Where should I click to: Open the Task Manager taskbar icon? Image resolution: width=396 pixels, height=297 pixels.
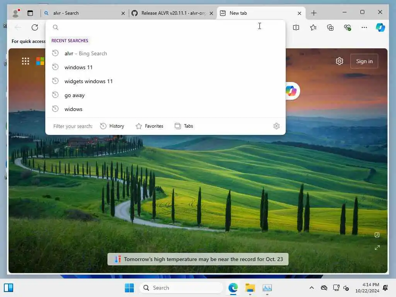pos(267,288)
